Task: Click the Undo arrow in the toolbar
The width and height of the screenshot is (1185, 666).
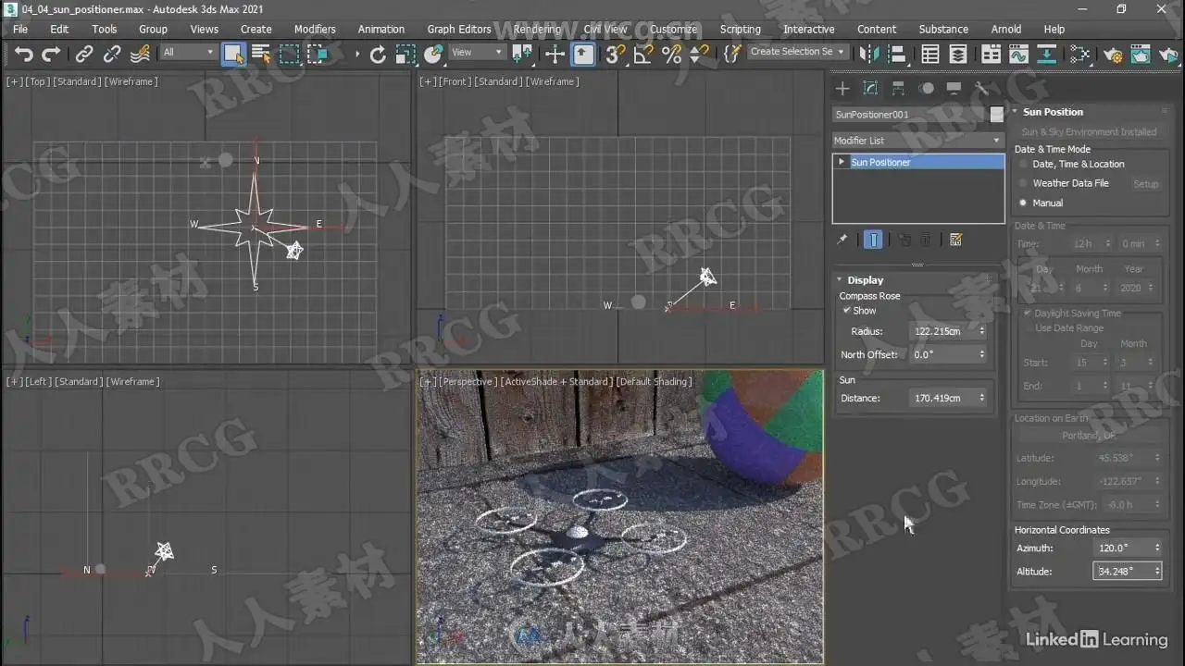Action: (x=23, y=55)
